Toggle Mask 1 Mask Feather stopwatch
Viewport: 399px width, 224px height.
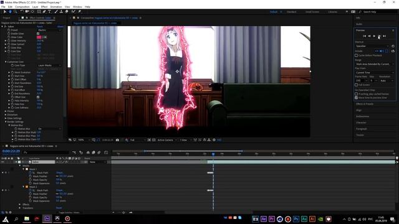[31, 176]
